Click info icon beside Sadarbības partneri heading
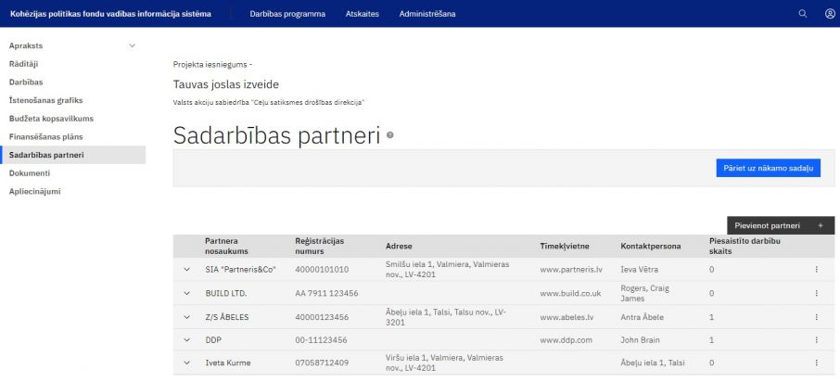 (x=390, y=135)
